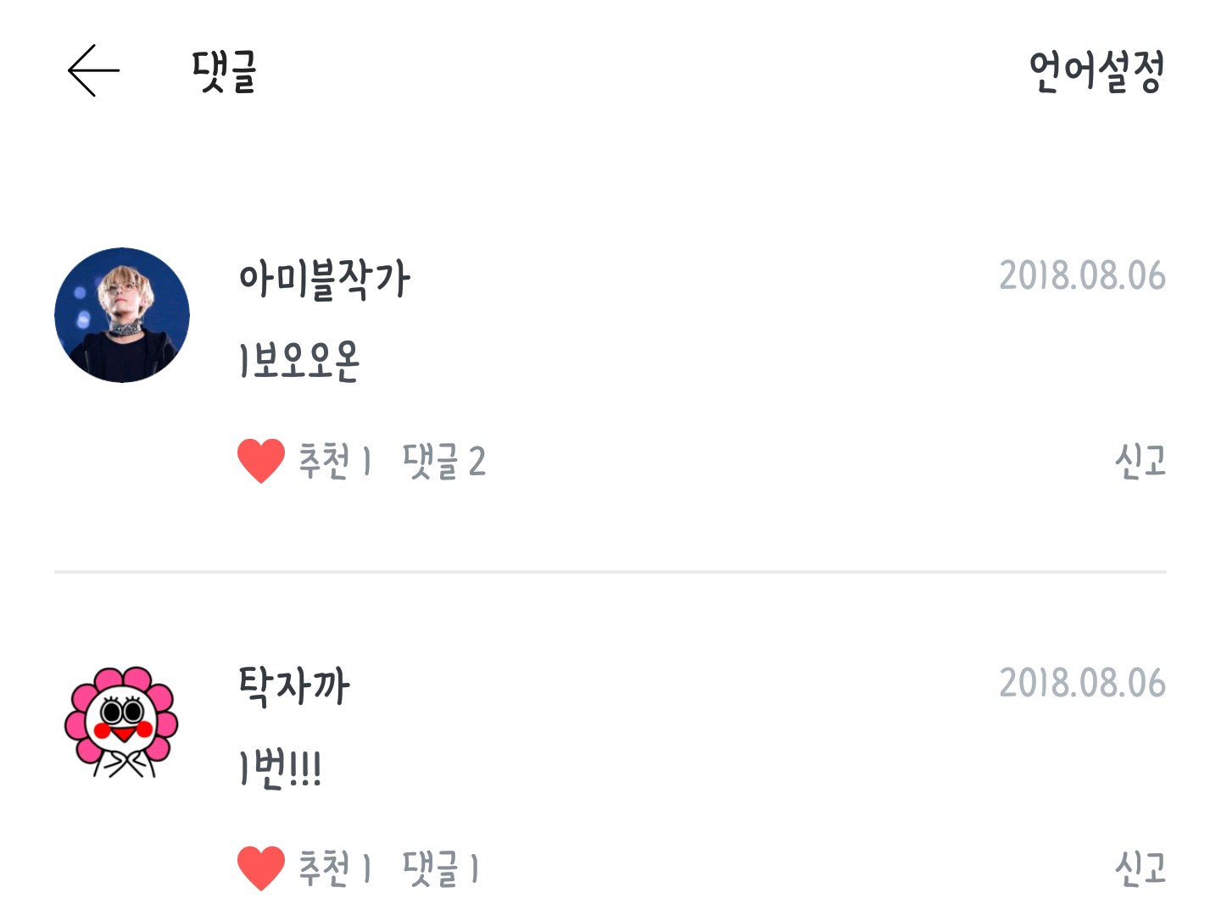Click the divider line between the comments
Viewport: 1221px width, 915px height.
610,572
